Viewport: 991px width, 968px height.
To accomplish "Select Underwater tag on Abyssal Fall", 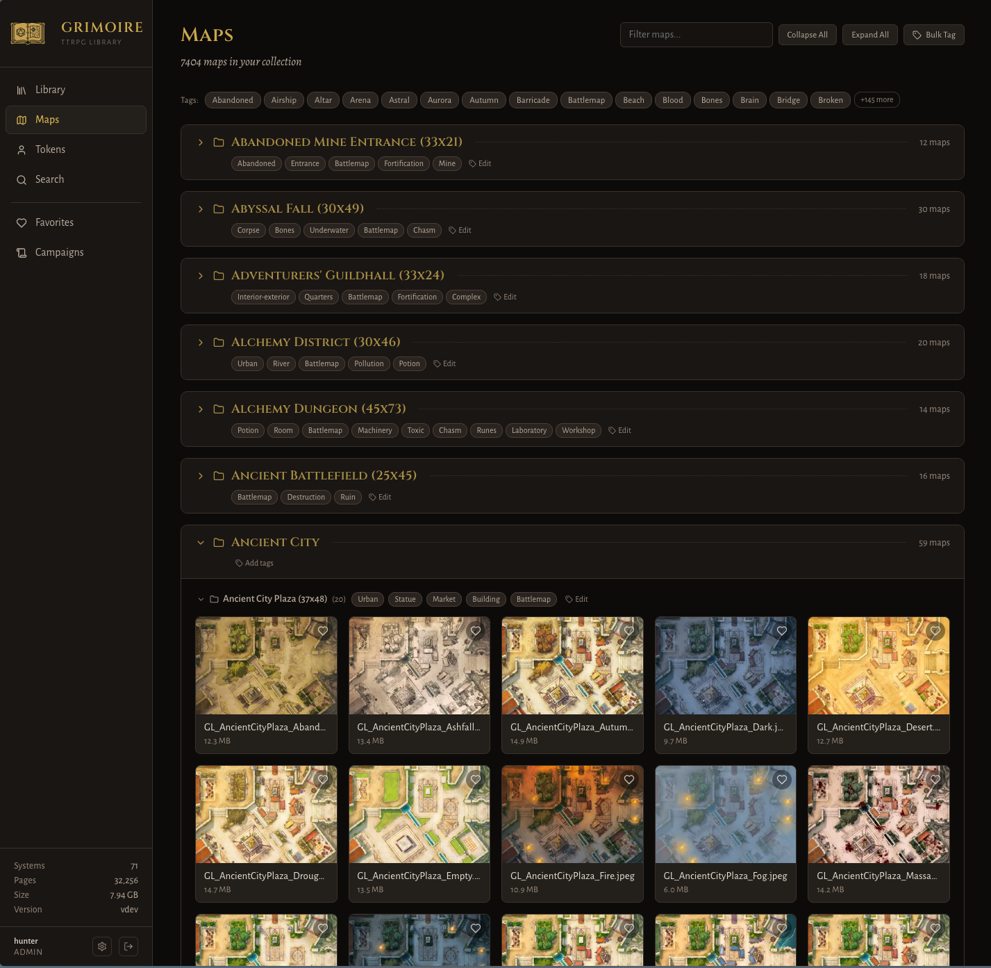I will pyautogui.click(x=329, y=230).
